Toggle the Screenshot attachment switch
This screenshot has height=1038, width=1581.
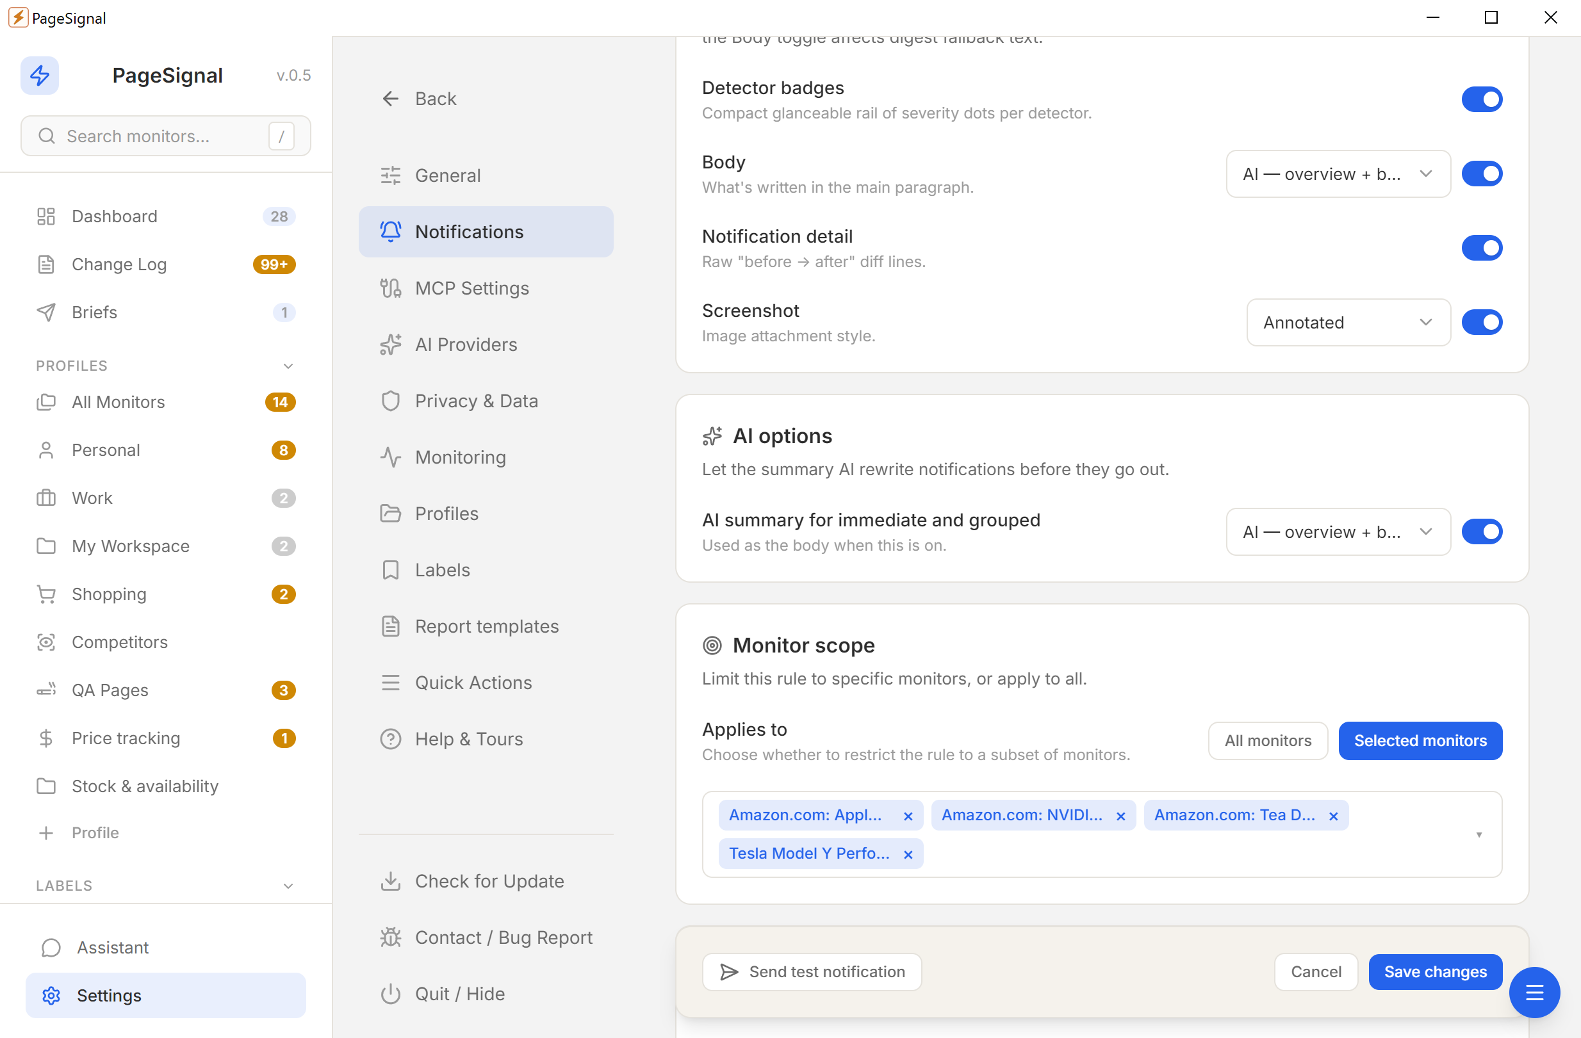(1481, 323)
